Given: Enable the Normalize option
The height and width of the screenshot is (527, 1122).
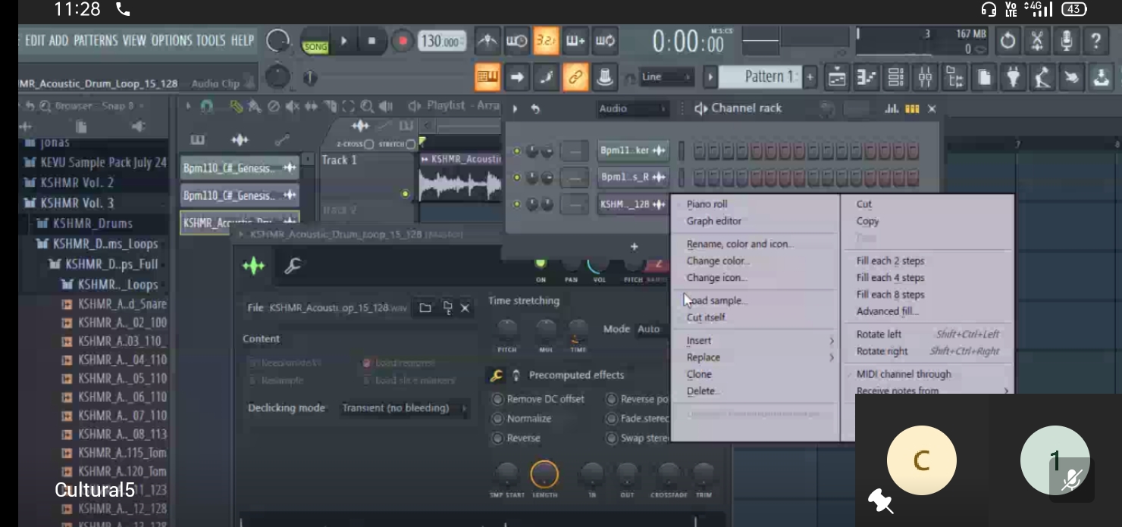Looking at the screenshot, I should [522, 419].
